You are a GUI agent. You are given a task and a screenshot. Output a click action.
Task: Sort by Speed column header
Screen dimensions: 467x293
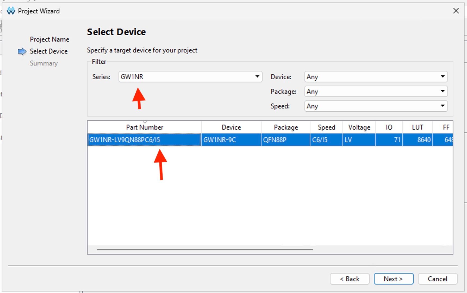[326, 127]
